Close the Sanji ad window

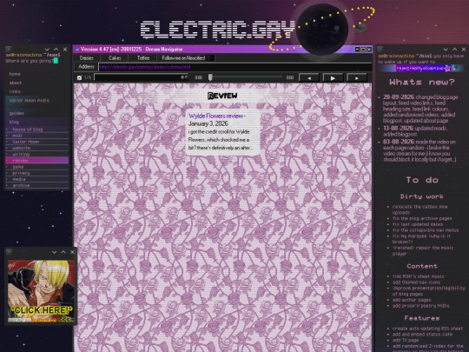click(x=72, y=252)
